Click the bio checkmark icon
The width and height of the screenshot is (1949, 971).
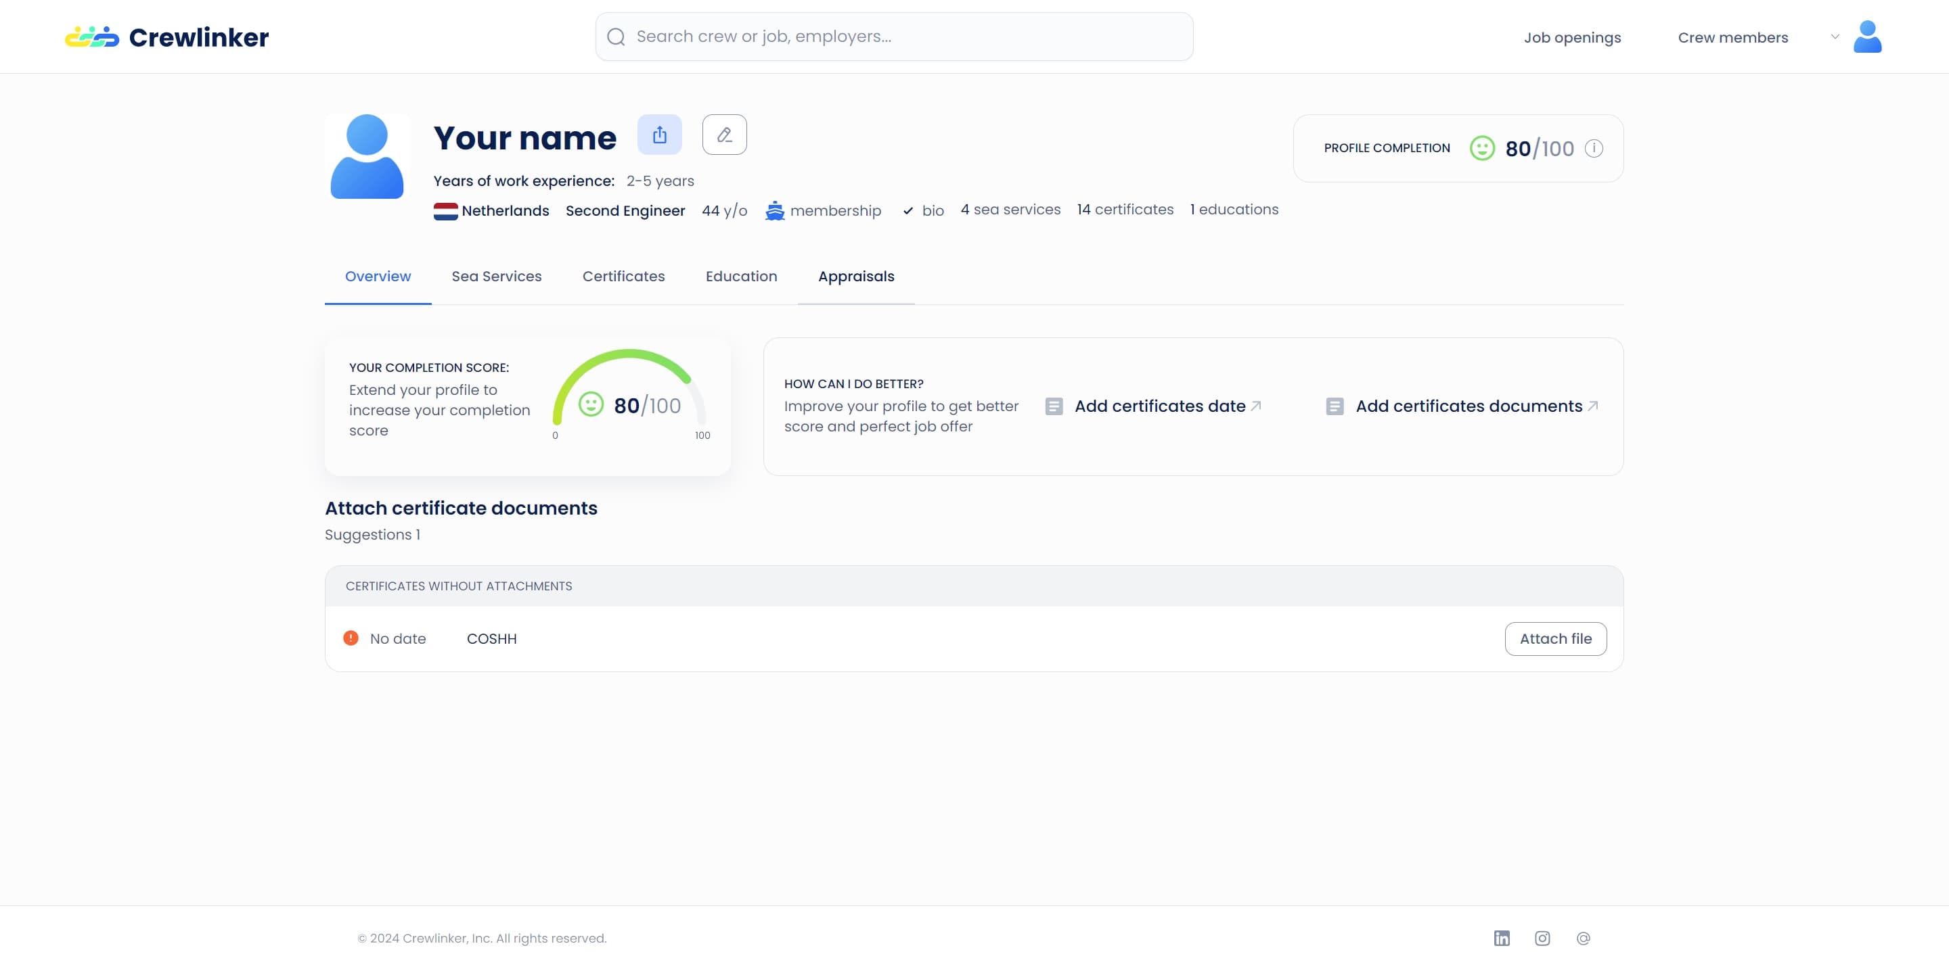pos(908,211)
